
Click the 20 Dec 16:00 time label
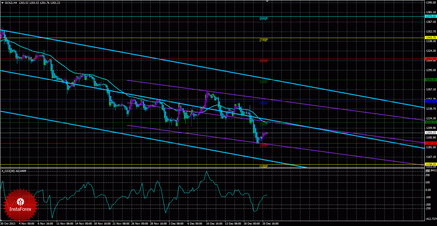click(x=270, y=224)
